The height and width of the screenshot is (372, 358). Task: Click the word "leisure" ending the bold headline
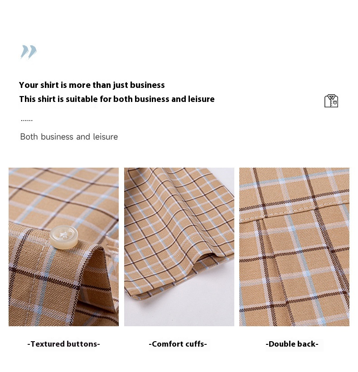(201, 99)
